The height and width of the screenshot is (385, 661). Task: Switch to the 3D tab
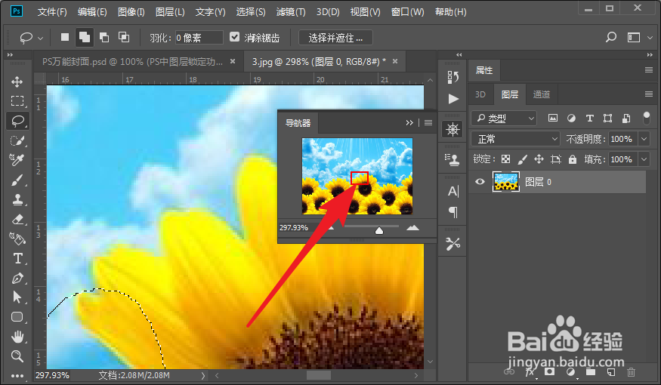tap(480, 94)
